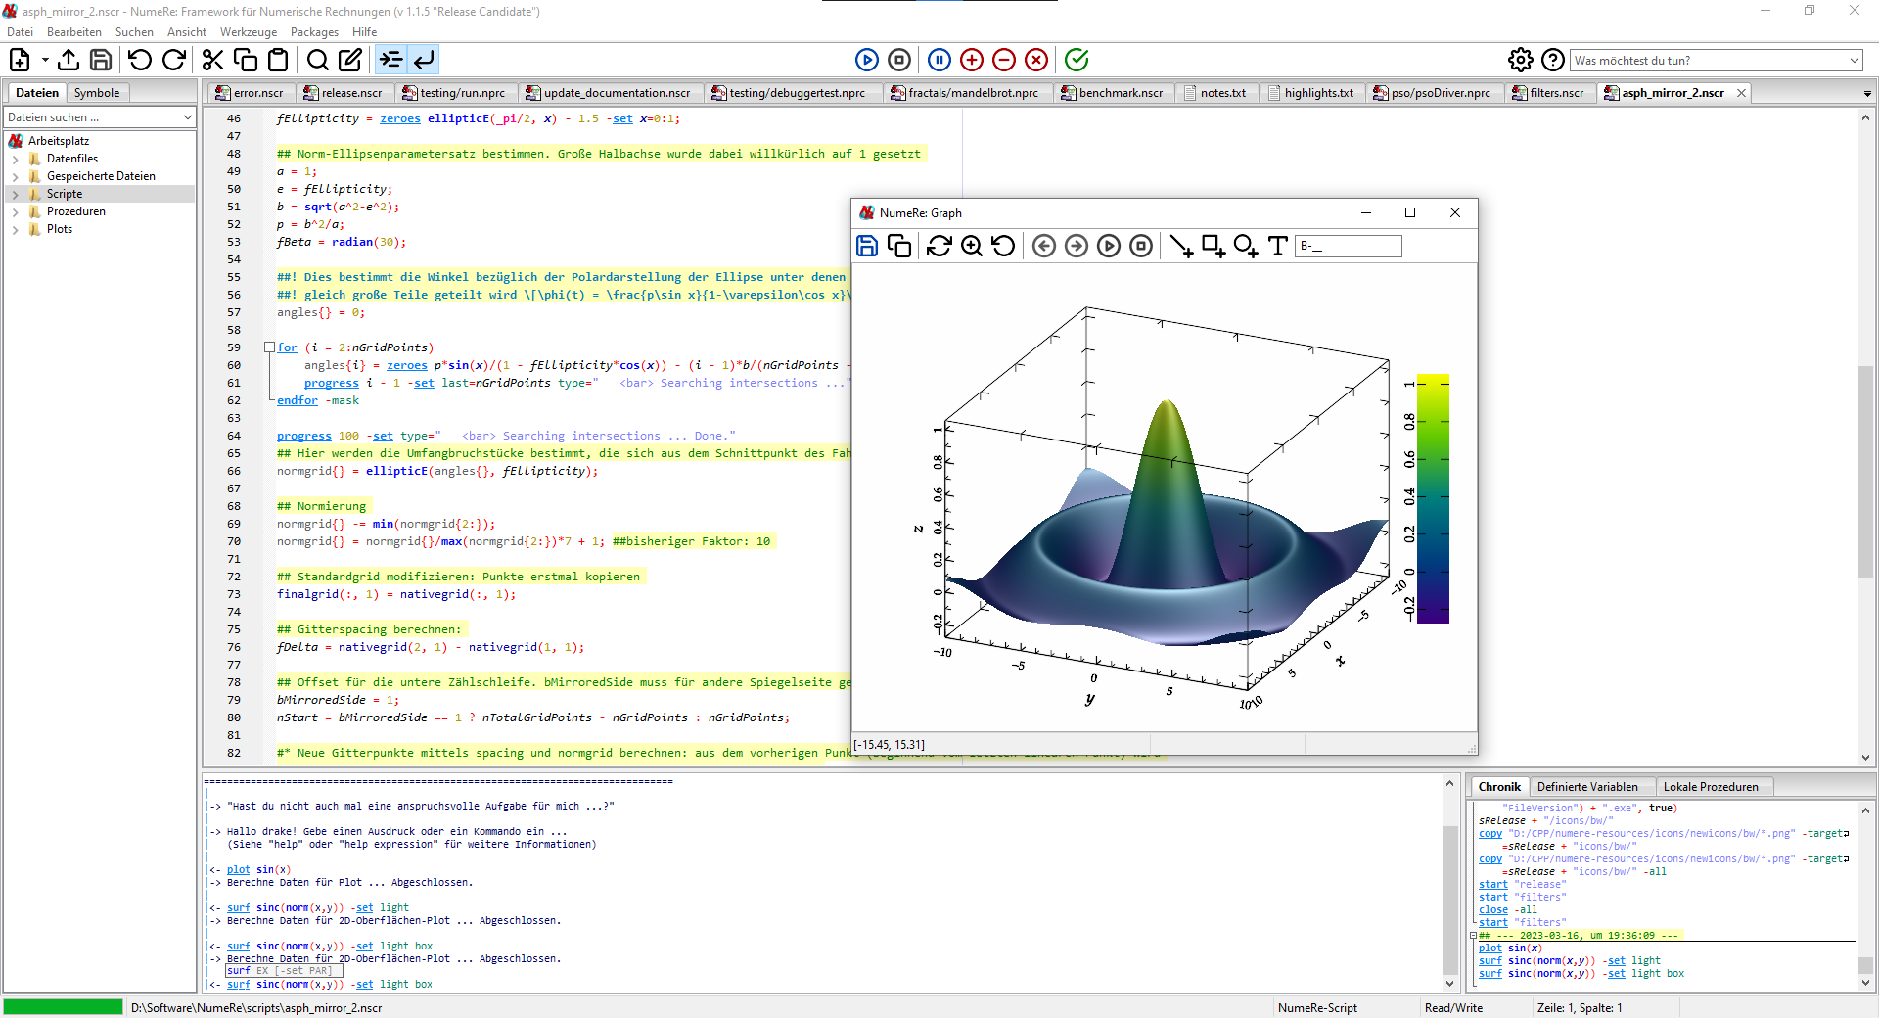
Task: Expand the Datenfiles folder
Action: point(16,158)
